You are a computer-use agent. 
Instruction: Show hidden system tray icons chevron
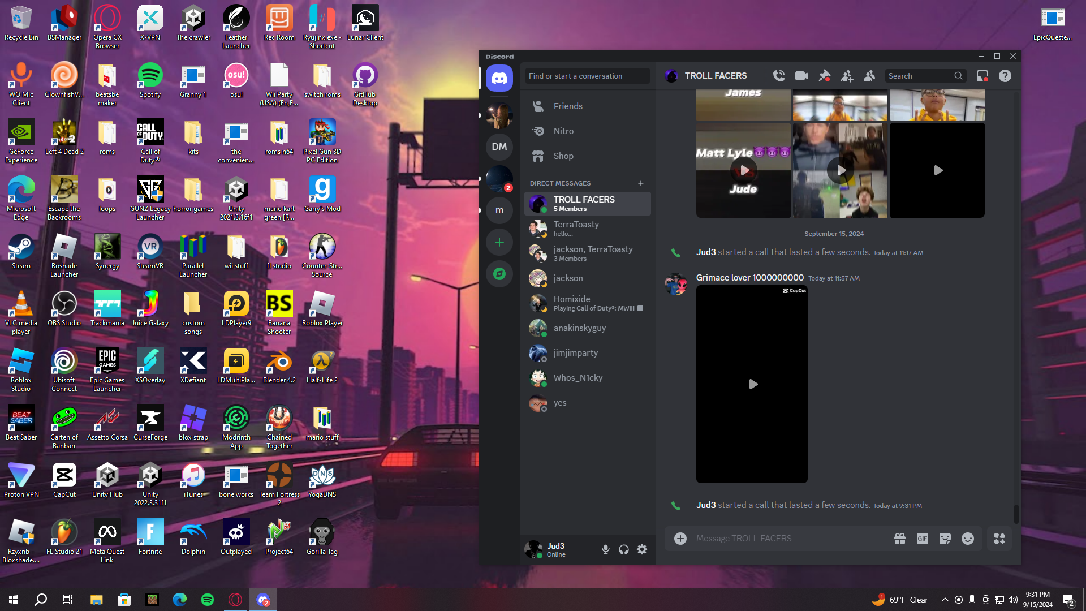point(945,600)
